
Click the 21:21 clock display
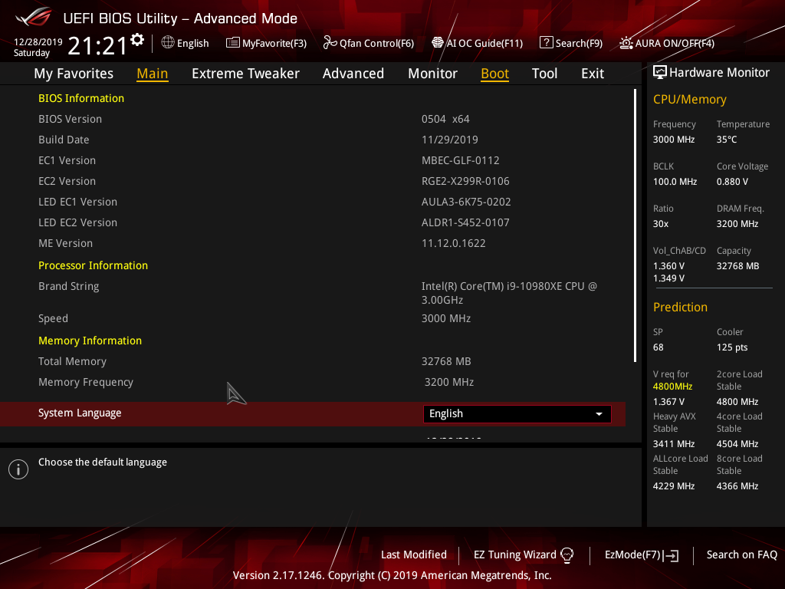click(97, 46)
